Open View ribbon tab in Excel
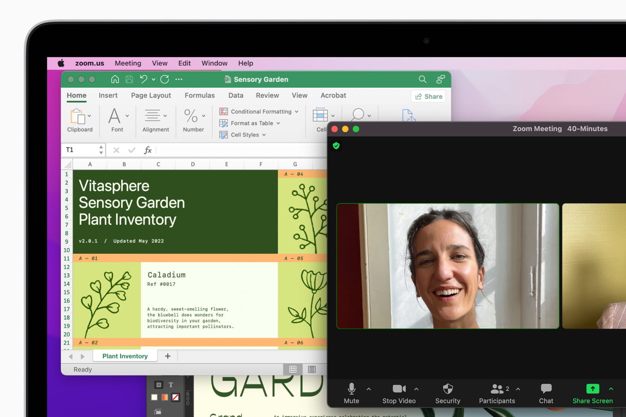Image resolution: width=626 pixels, height=417 pixels. point(300,95)
